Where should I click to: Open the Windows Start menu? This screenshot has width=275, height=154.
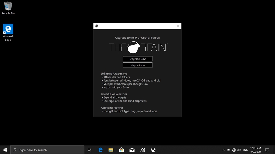5,150
